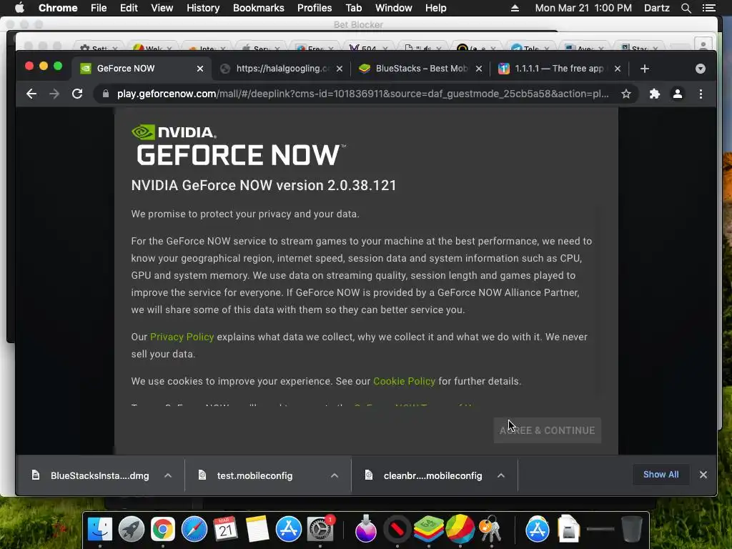Open Notification Center list icon

708,8
